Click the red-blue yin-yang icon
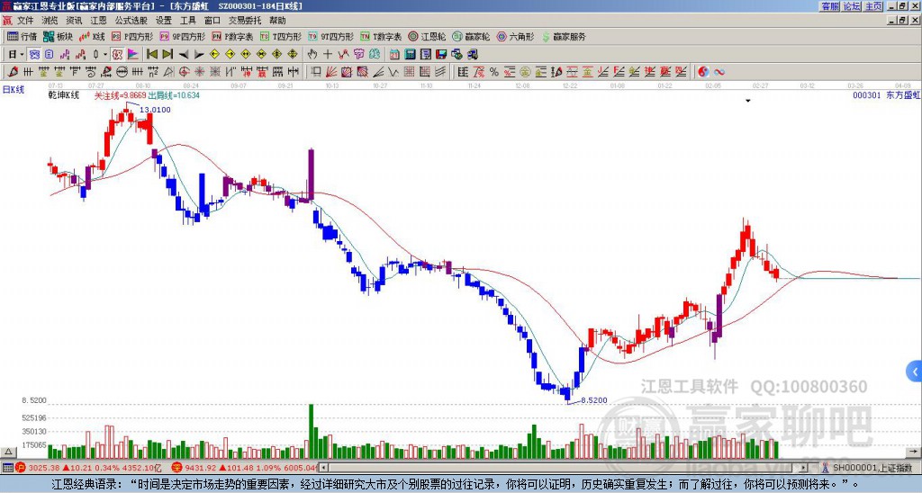 (703, 72)
